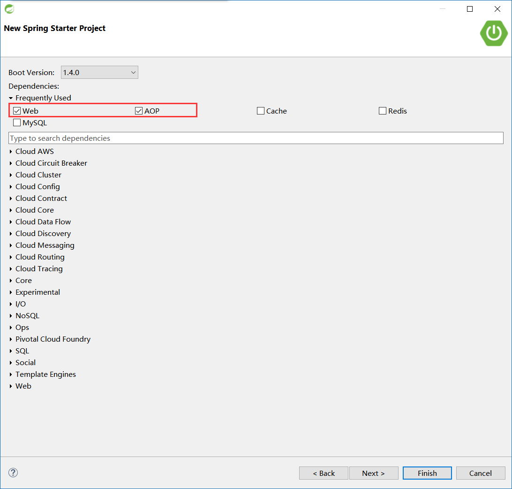The height and width of the screenshot is (489, 512).
Task: Expand the Cloud Routing category
Action: coord(11,257)
